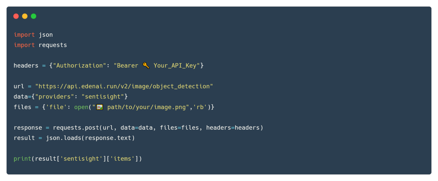Screen dimensions: 438x181
Task: Click the first import keyword
Action: (x=24, y=35)
